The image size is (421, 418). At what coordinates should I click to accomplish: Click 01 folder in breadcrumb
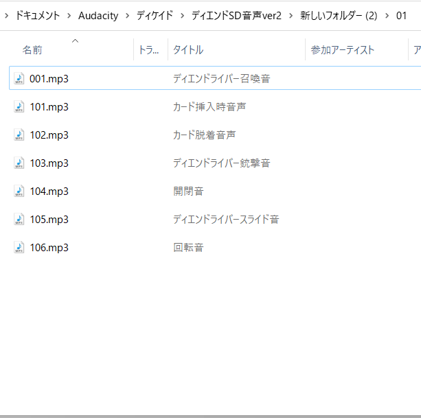coord(401,16)
